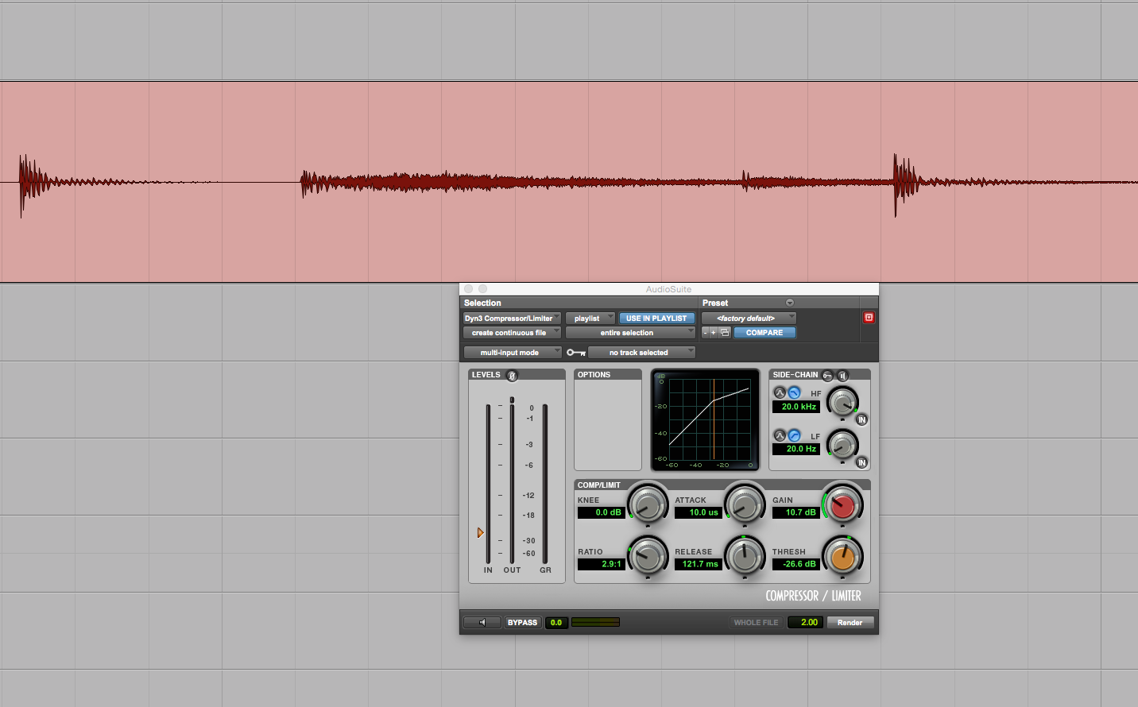Toggle the BYPASS button
Screen dimensions: 1138x707
pos(522,623)
